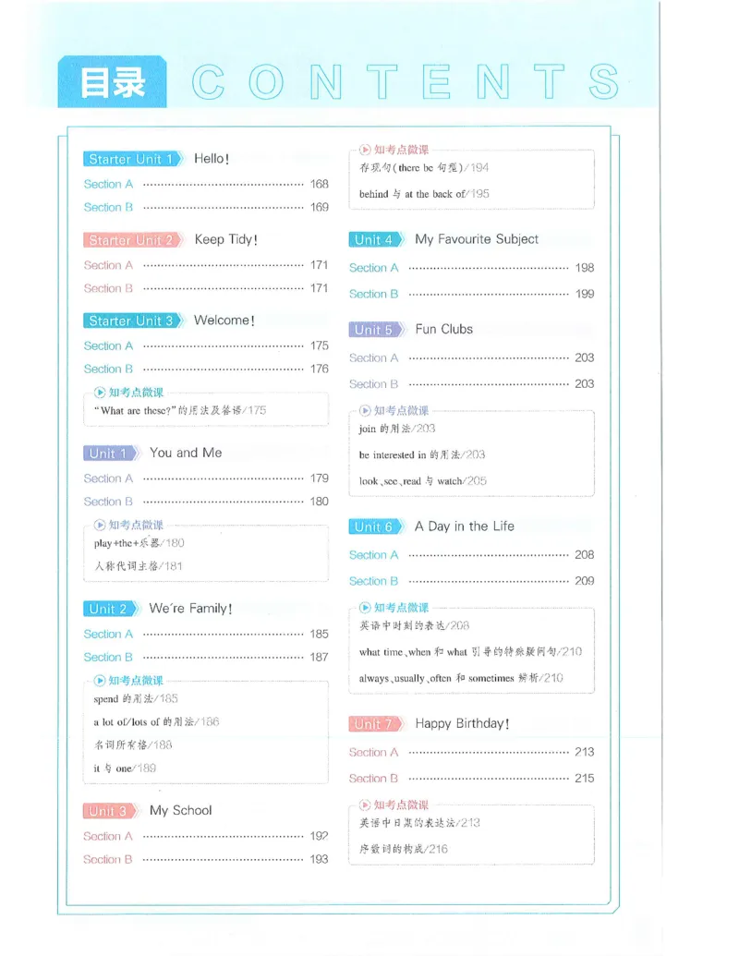The image size is (739, 956).
Task: Select the Starter Unit 1 label
Action: (133, 159)
